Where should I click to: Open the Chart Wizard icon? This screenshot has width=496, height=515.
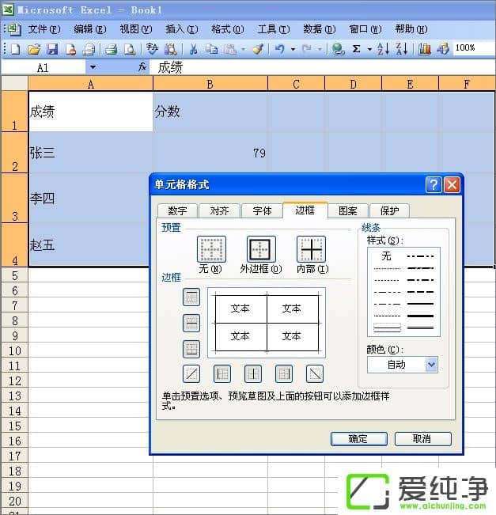424,49
